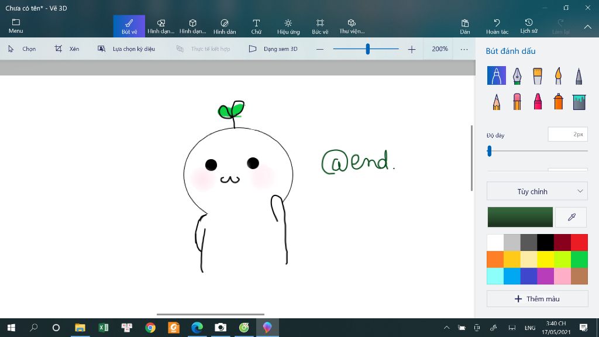Pick the Watercolor brush
Viewport: 599px width, 337px height.
pyautogui.click(x=558, y=75)
